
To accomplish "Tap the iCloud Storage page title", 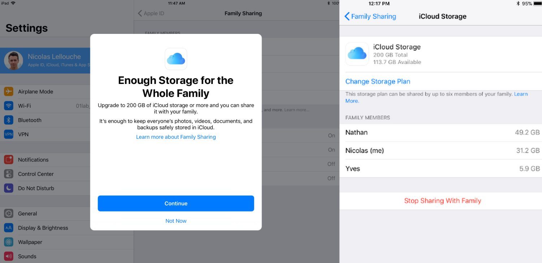I will [442, 16].
